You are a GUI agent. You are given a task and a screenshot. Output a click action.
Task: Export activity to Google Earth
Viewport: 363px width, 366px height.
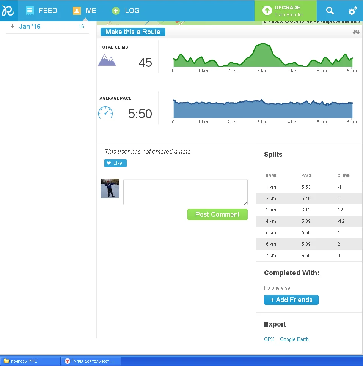click(x=294, y=339)
